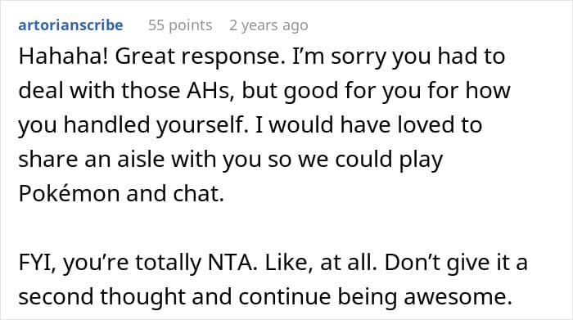Open the artorianscribe user profile link
Viewport: 573px width, 320px height.
click(70, 25)
